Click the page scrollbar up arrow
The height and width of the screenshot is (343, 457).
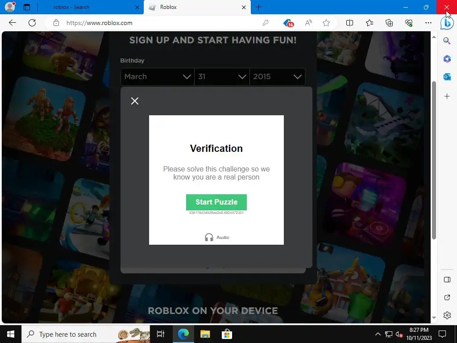(434, 37)
